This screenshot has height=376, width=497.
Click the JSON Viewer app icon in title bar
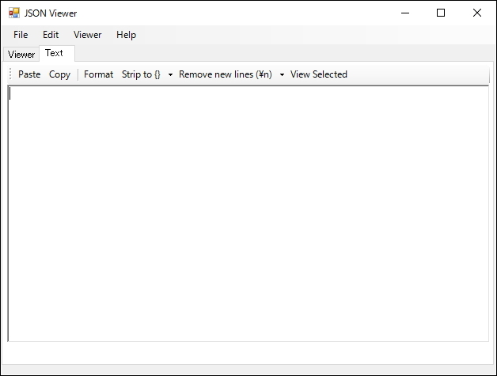click(14, 13)
